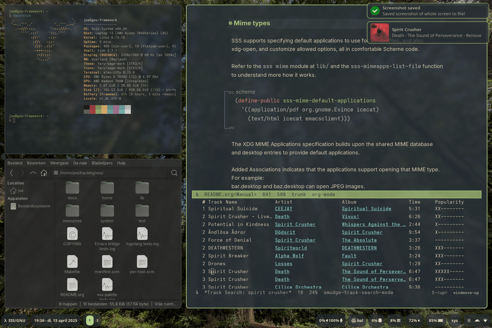Go back using the file manager back arrow
Screen dimensions: 492x328
coord(12,173)
